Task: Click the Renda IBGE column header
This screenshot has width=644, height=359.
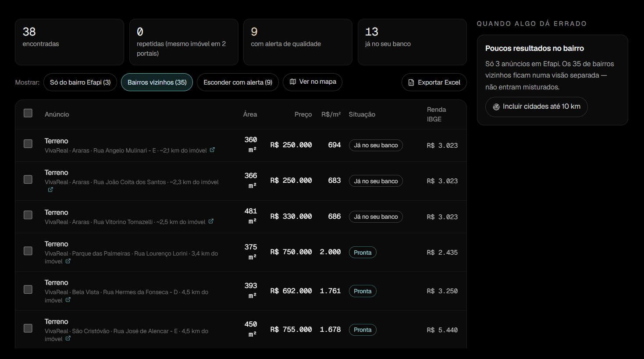Action: [437, 114]
